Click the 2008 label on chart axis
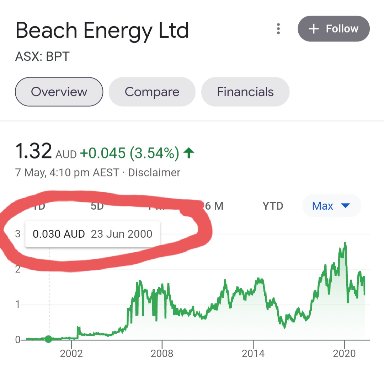The height and width of the screenshot is (372, 384). click(x=162, y=354)
